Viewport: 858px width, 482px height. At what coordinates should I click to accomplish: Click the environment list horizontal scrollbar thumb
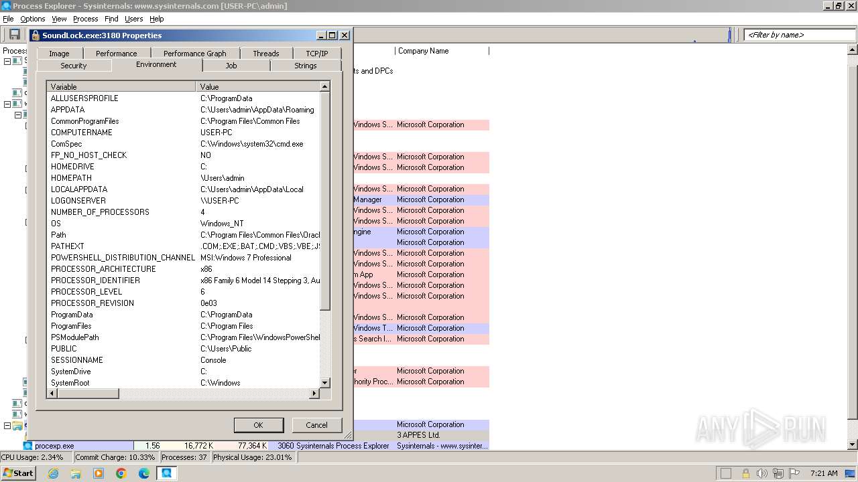pyautogui.click(x=88, y=394)
